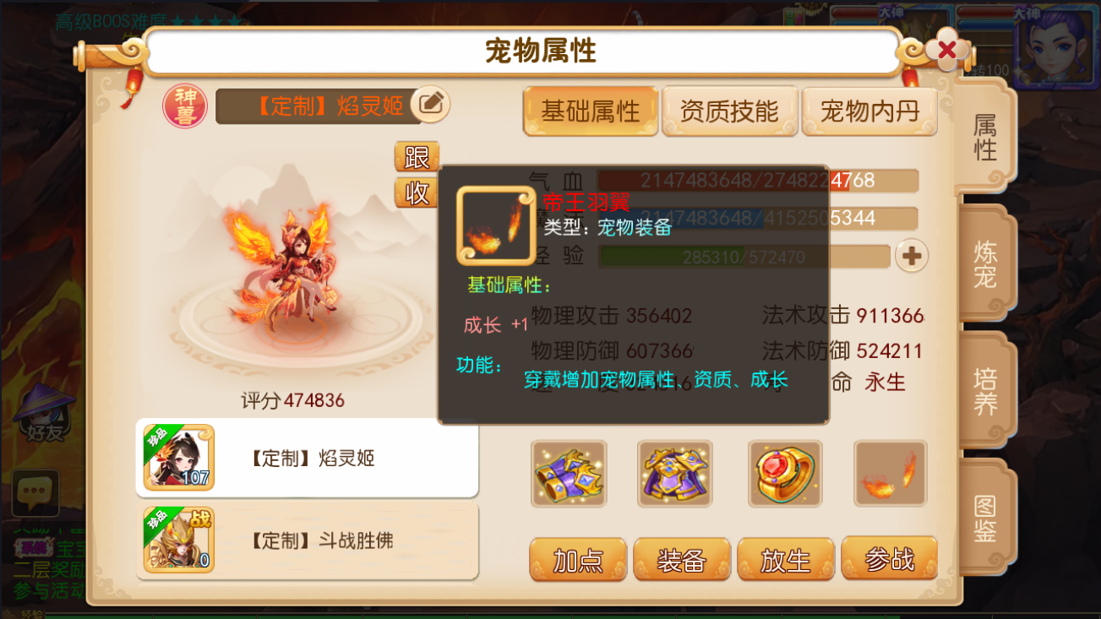
Task: Click the 加点 button
Action: pyautogui.click(x=578, y=560)
